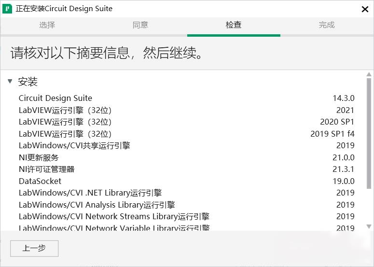Select the DataSocket row
The image size is (374, 267).
[x=187, y=181]
